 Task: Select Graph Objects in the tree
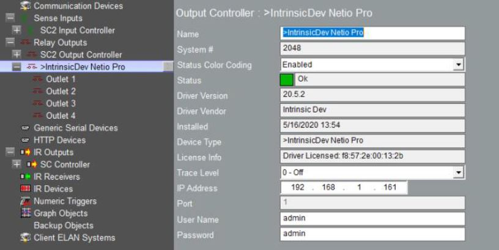61,213
